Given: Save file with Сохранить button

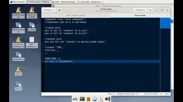Looking at the screenshot, I should pos(140,10).
